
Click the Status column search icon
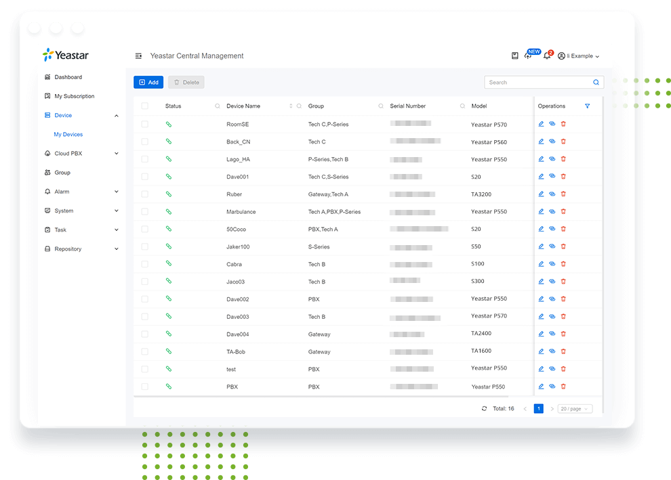click(218, 106)
